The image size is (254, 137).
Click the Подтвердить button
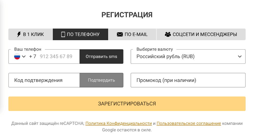point(101,80)
